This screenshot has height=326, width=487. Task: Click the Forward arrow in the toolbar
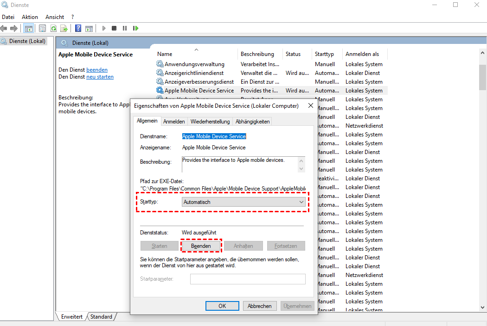click(13, 29)
